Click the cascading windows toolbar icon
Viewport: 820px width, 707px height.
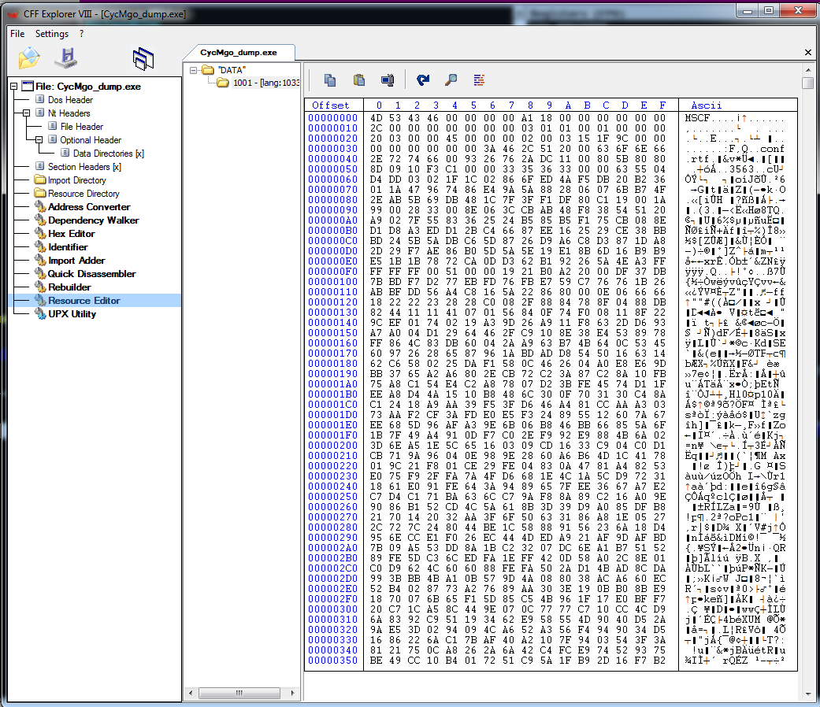143,58
